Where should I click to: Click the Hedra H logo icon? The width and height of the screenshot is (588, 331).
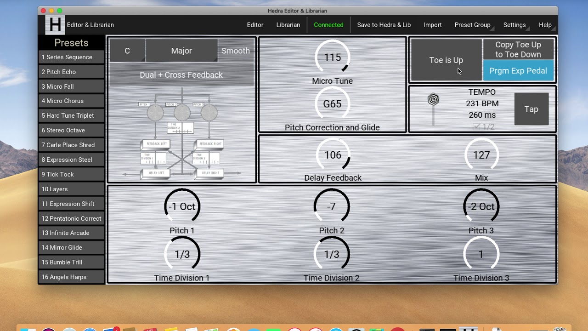click(x=55, y=25)
